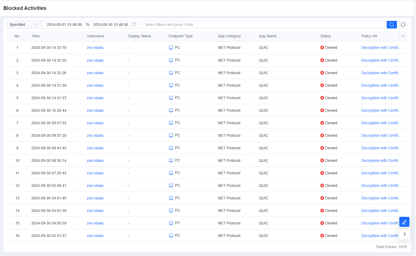
Task: Open Decryption with Certifi policy in row 7
Action: [x=381, y=123]
